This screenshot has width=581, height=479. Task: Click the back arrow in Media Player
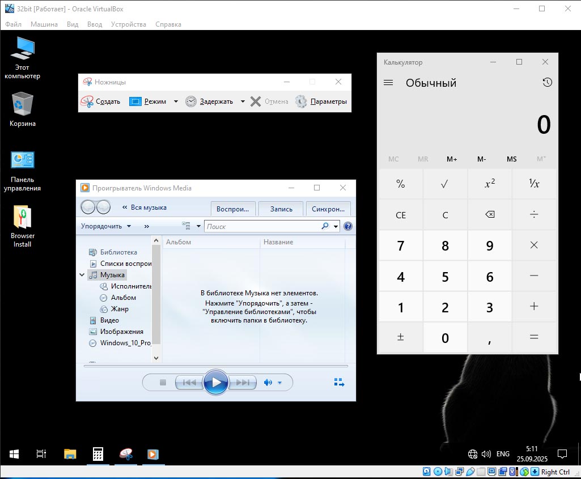pyautogui.click(x=88, y=207)
